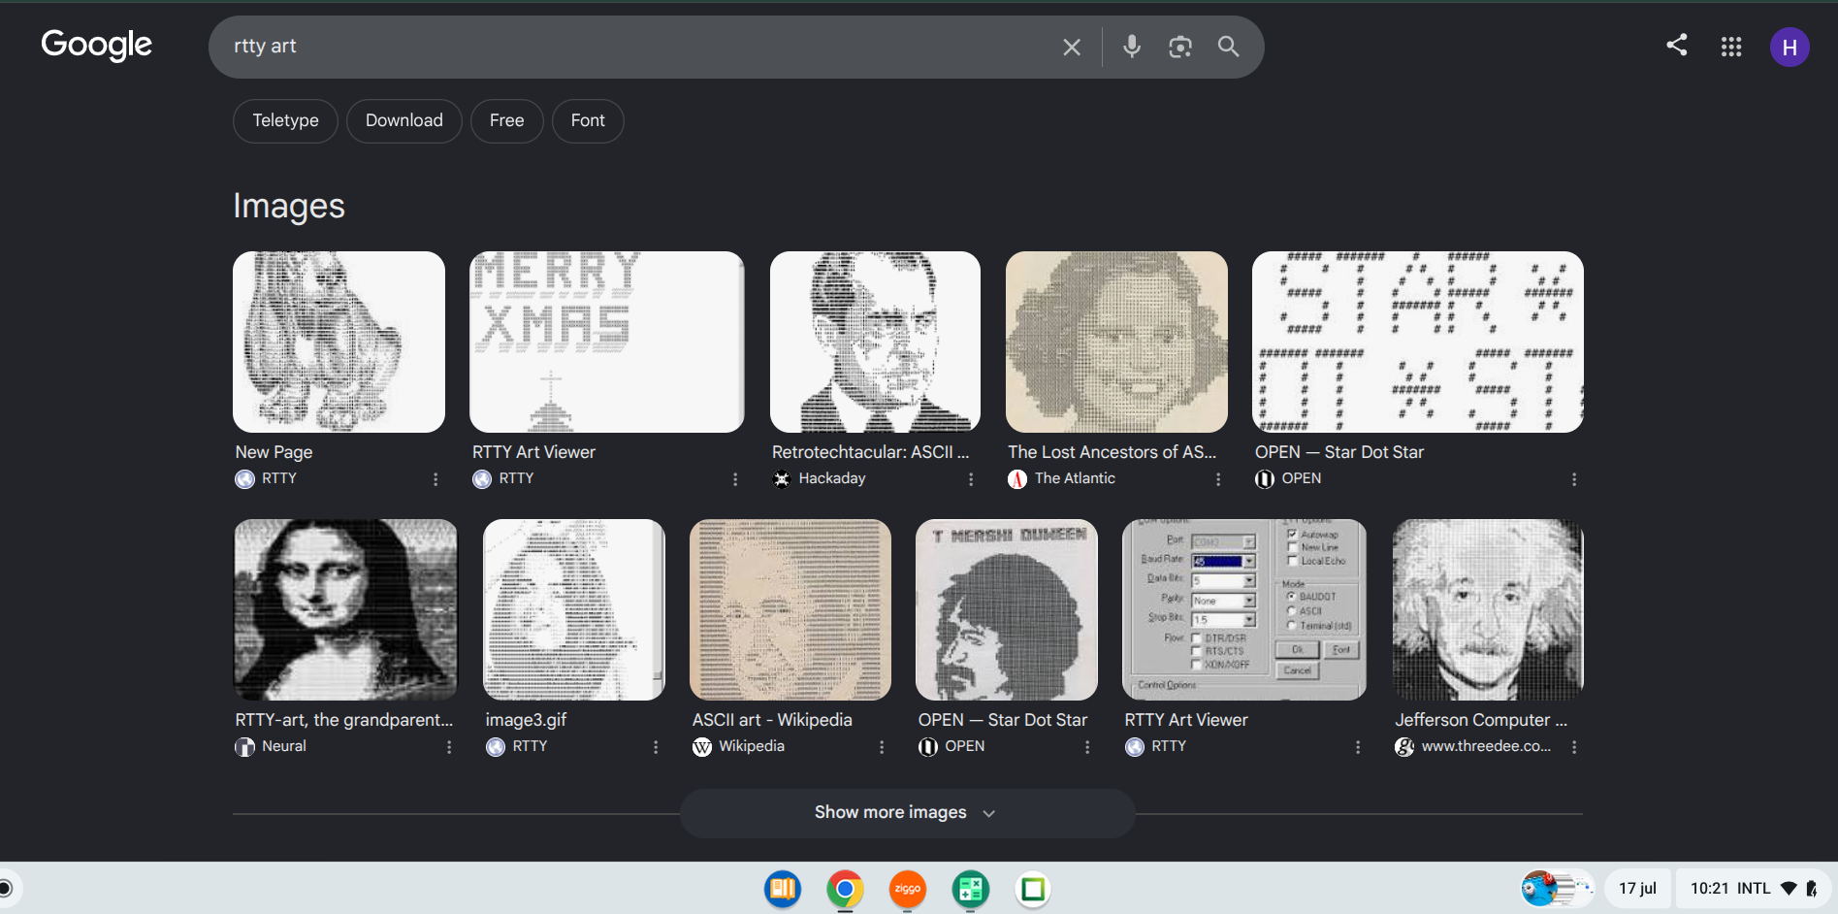This screenshot has height=914, width=1838.
Task: Click the Wikipedia source favicon
Action: (702, 746)
